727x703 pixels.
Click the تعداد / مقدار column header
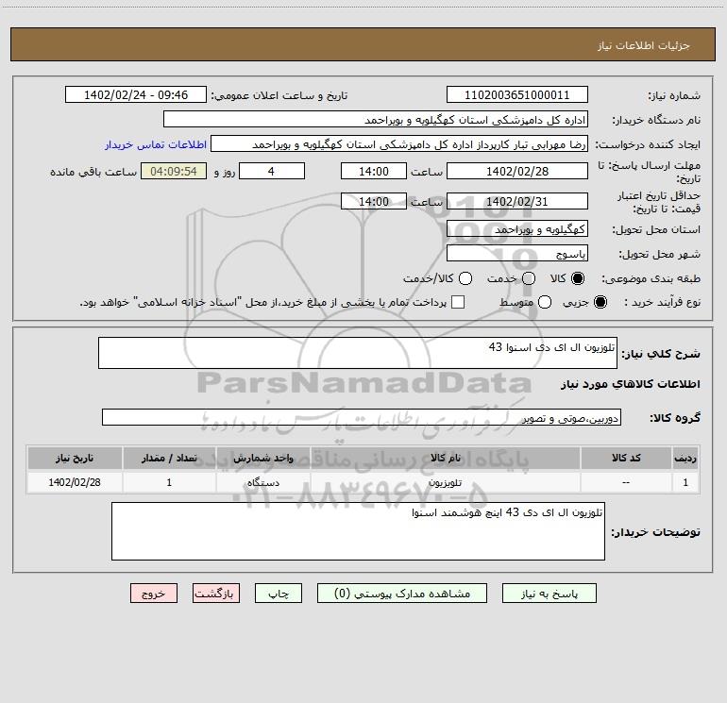click(x=169, y=458)
